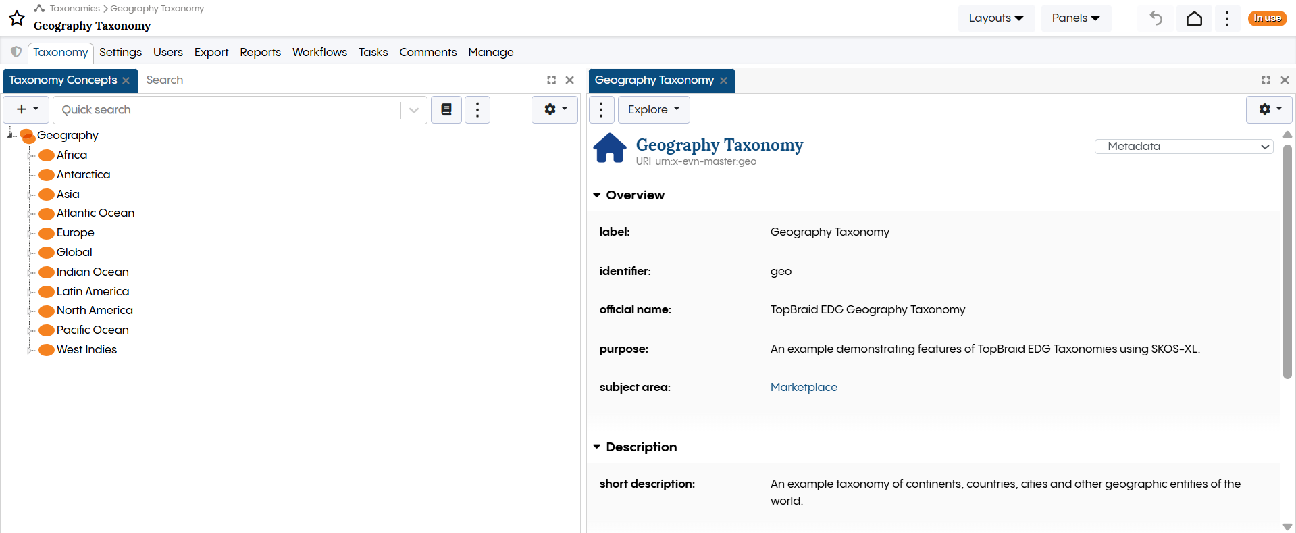Open the Tasks tab
This screenshot has height=533, width=1296.
373,52
